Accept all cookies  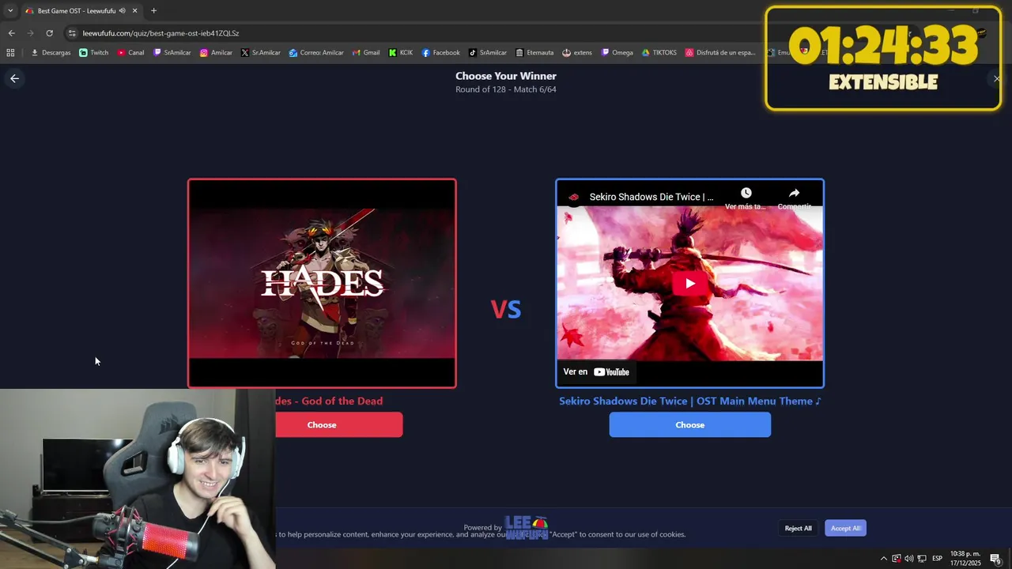pos(845,528)
